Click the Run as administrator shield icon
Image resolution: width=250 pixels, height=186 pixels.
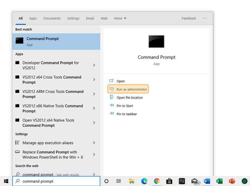[x=112, y=89]
